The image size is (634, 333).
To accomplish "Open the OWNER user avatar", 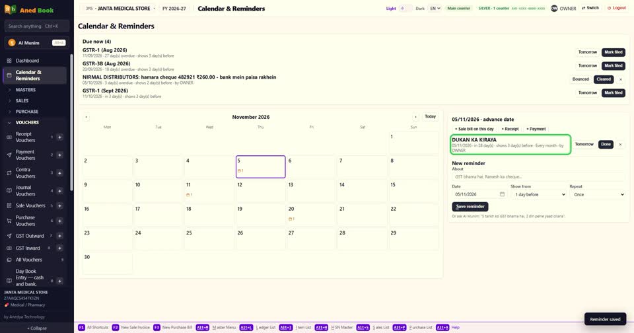I will (x=554, y=8).
